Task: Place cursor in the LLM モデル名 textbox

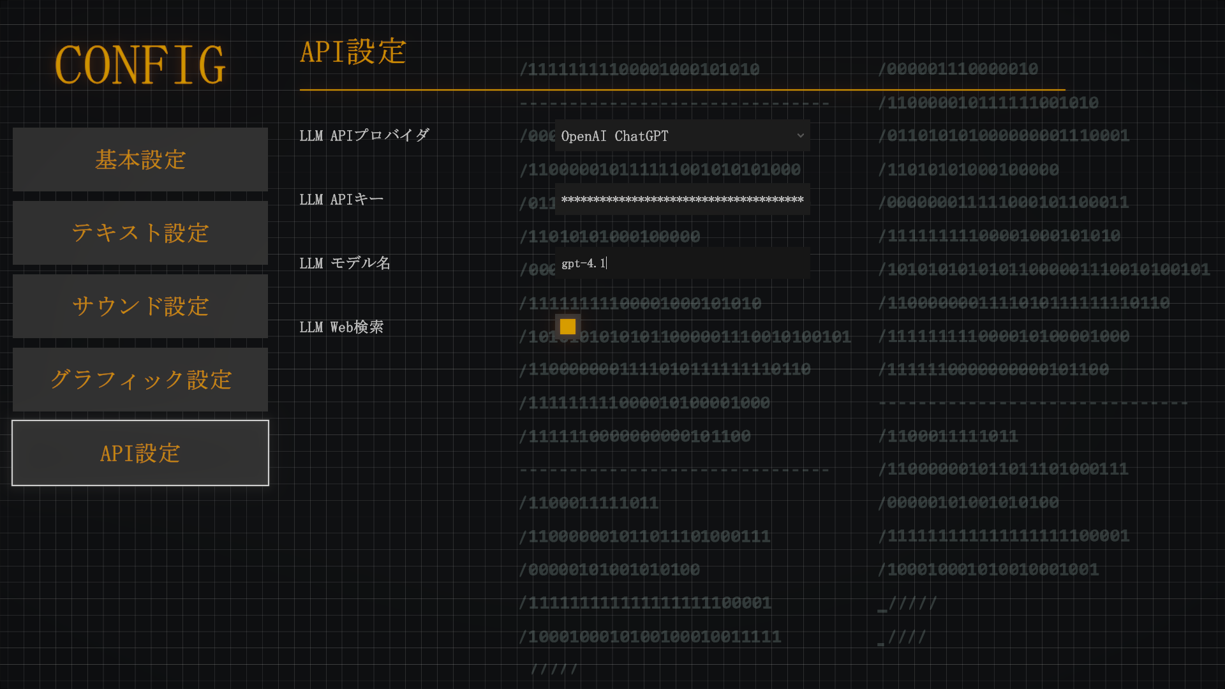Action: [x=681, y=263]
